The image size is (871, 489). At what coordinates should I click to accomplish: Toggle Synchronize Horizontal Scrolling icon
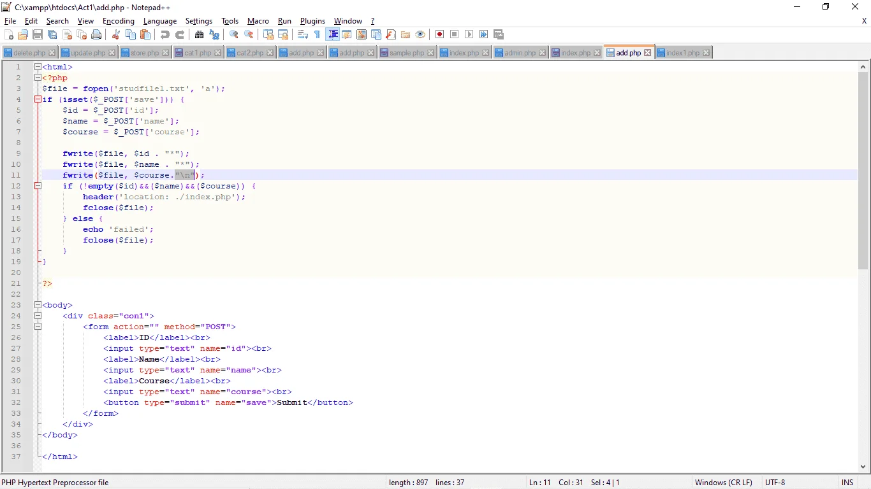coord(283,34)
